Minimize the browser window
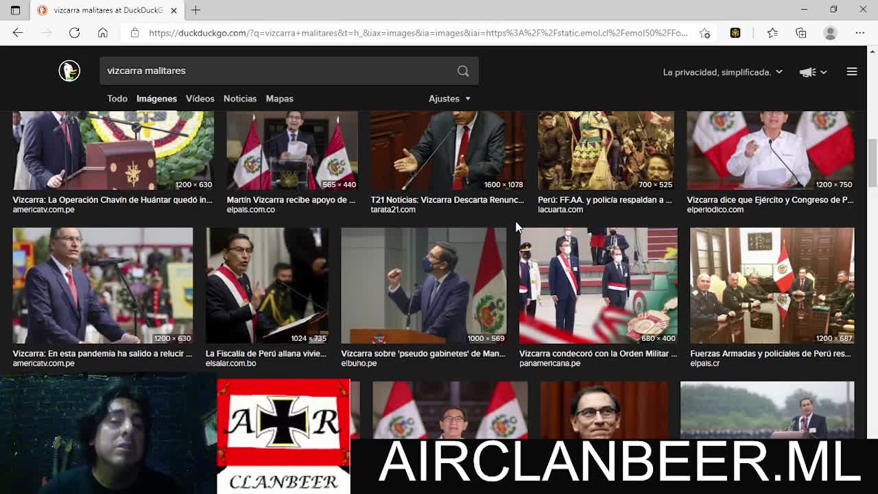The width and height of the screenshot is (878, 494). tap(804, 10)
